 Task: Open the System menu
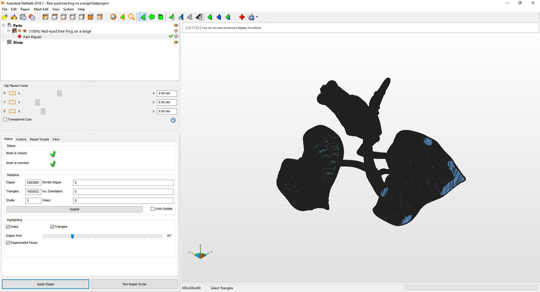pos(68,9)
